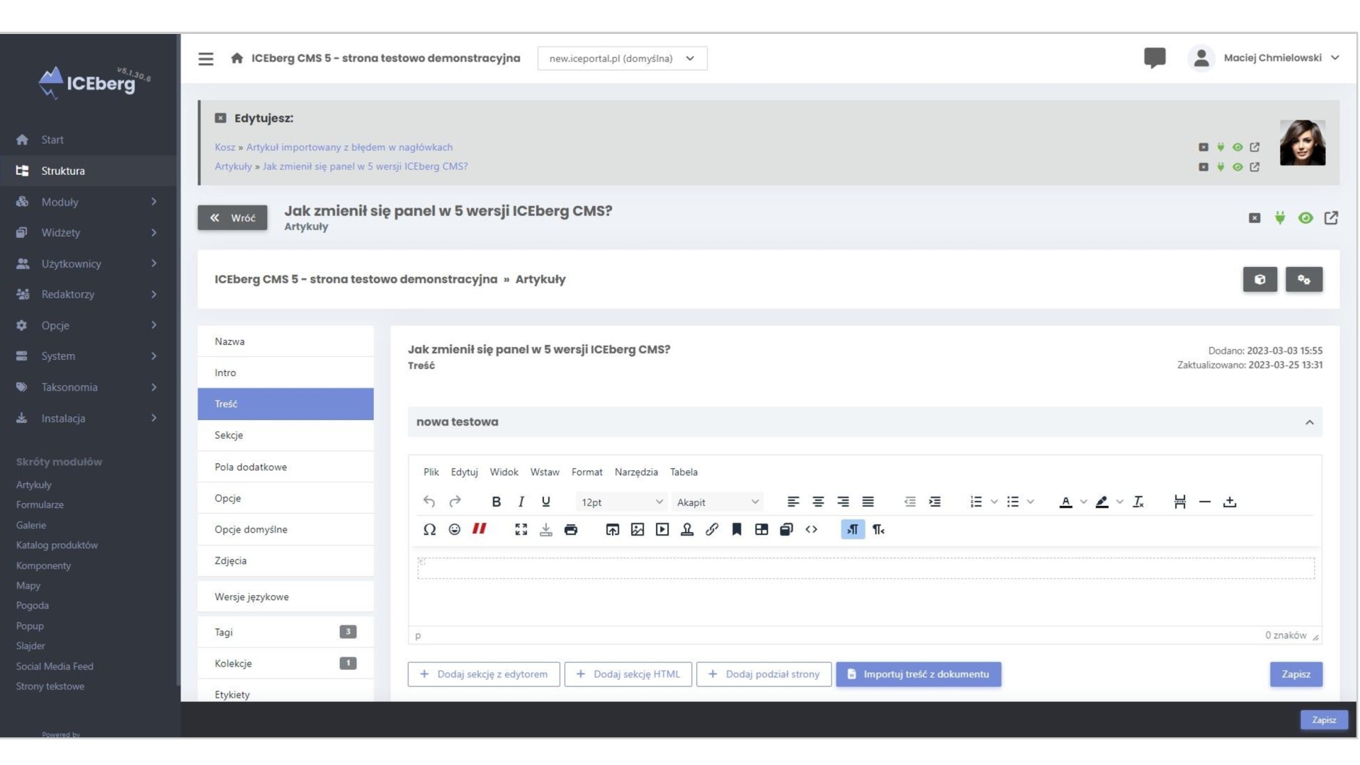
Task: Click Dodaj sekcję HTML button
Action: pyautogui.click(x=628, y=674)
